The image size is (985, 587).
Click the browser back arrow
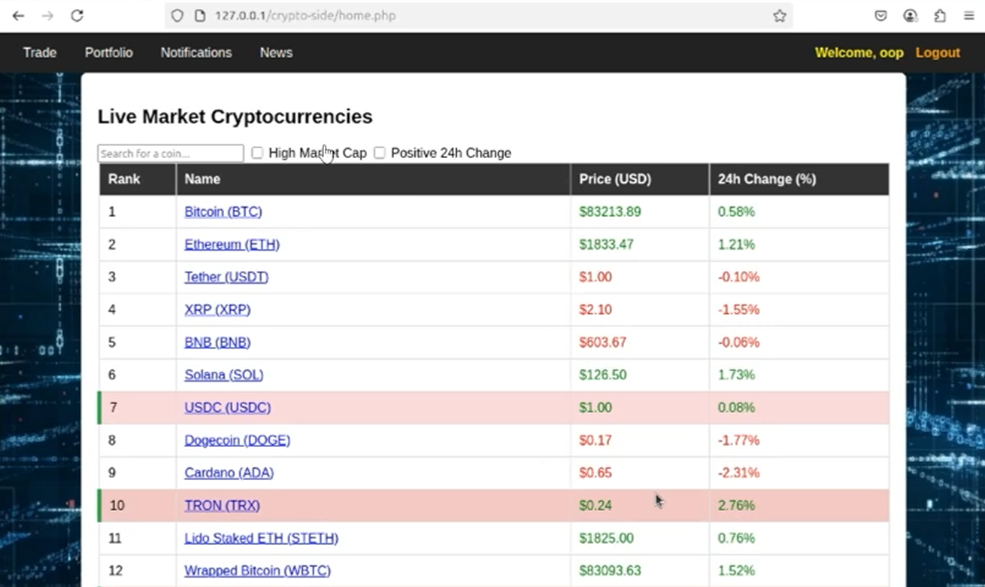pyautogui.click(x=18, y=16)
